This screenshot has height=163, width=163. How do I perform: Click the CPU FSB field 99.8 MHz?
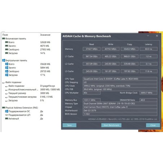click(x=120, y=89)
